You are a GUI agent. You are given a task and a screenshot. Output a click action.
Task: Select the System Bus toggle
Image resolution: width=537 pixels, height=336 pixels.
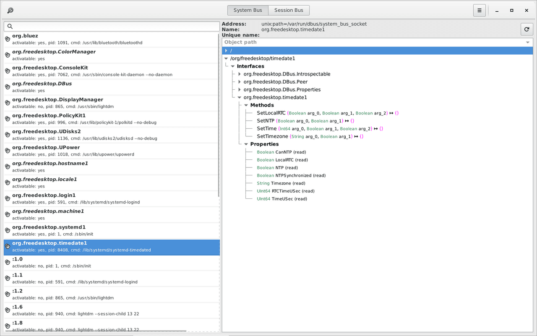tap(248, 10)
